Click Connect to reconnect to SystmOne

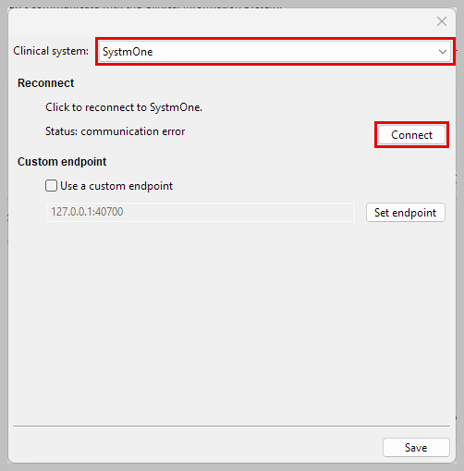411,135
